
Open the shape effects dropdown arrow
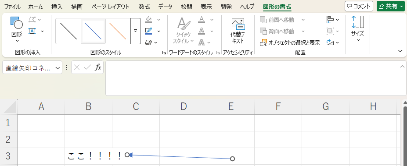(x=156, y=42)
